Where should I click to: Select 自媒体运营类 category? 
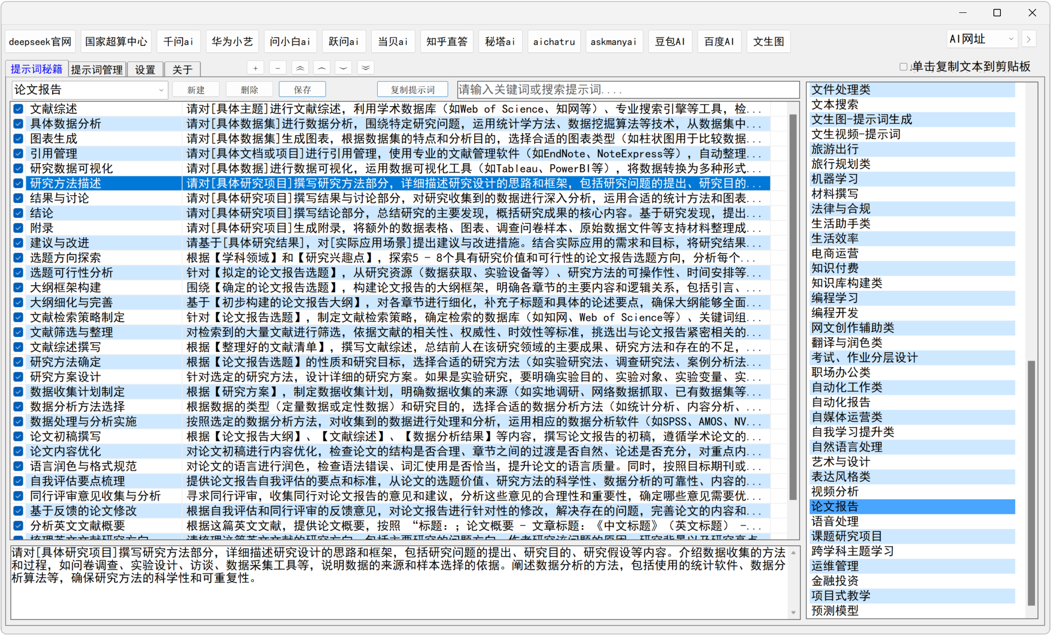click(912, 417)
